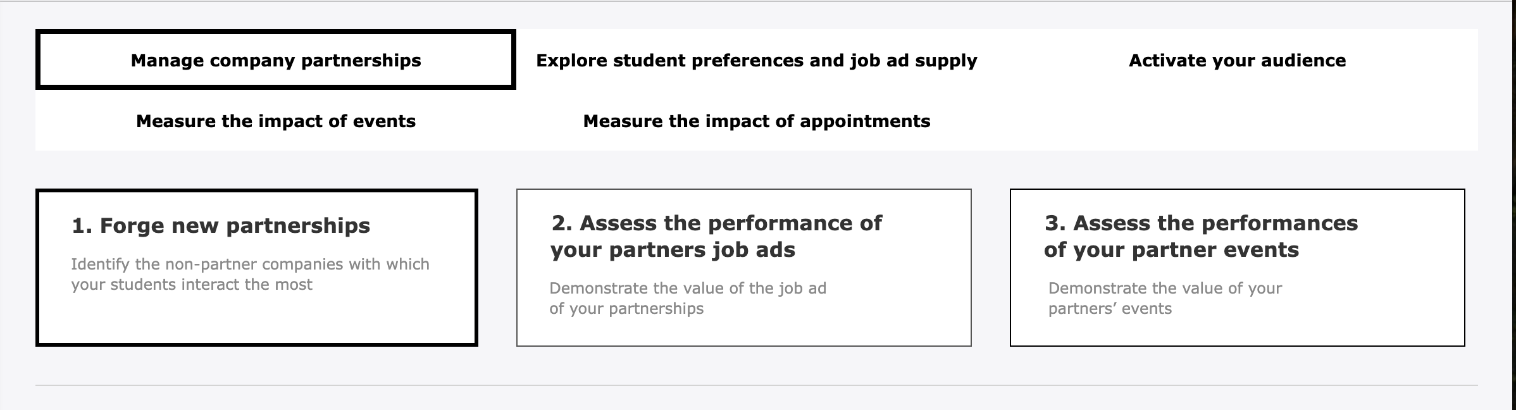Click the 'Identify the non-partner companies' description

pos(250,264)
